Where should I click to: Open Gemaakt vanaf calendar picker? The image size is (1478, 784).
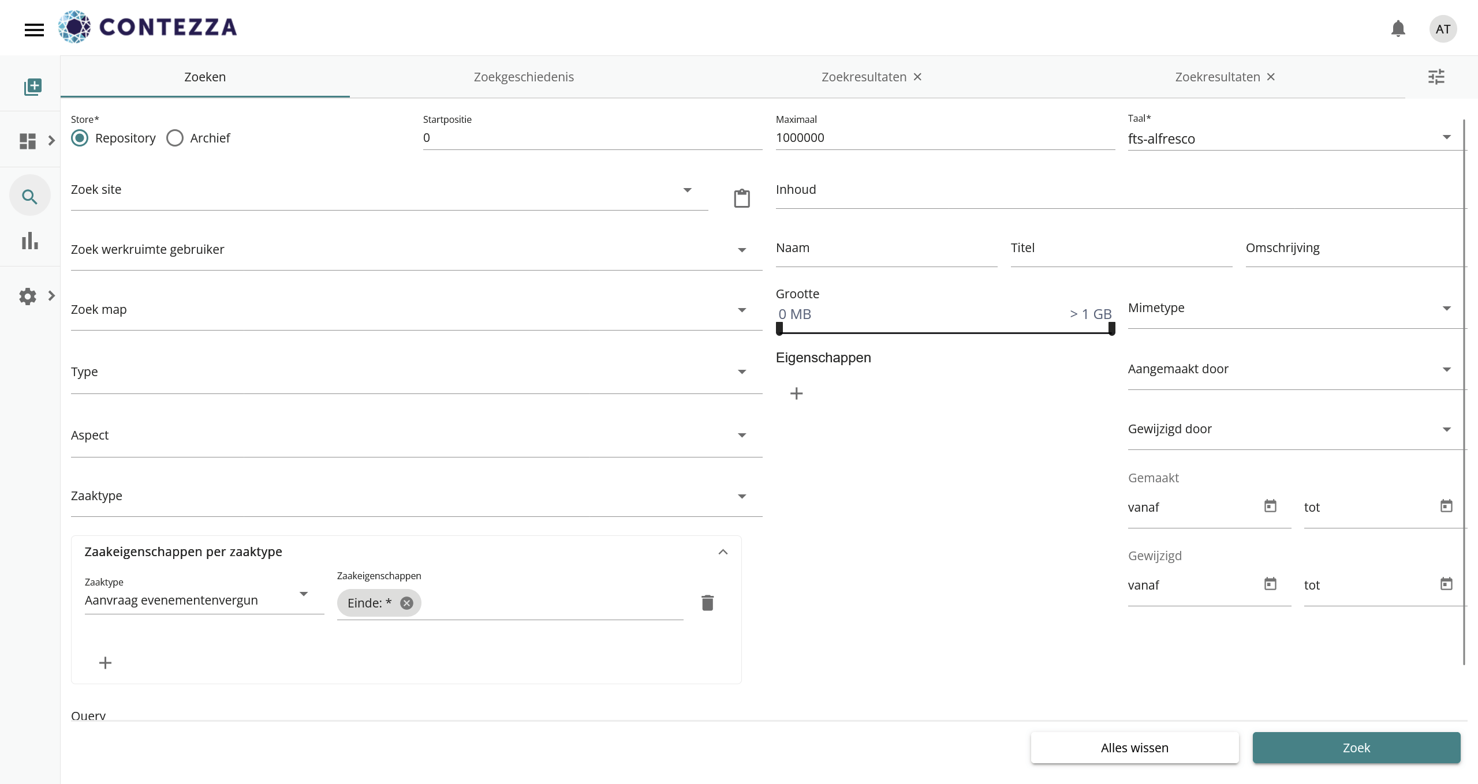(x=1270, y=507)
